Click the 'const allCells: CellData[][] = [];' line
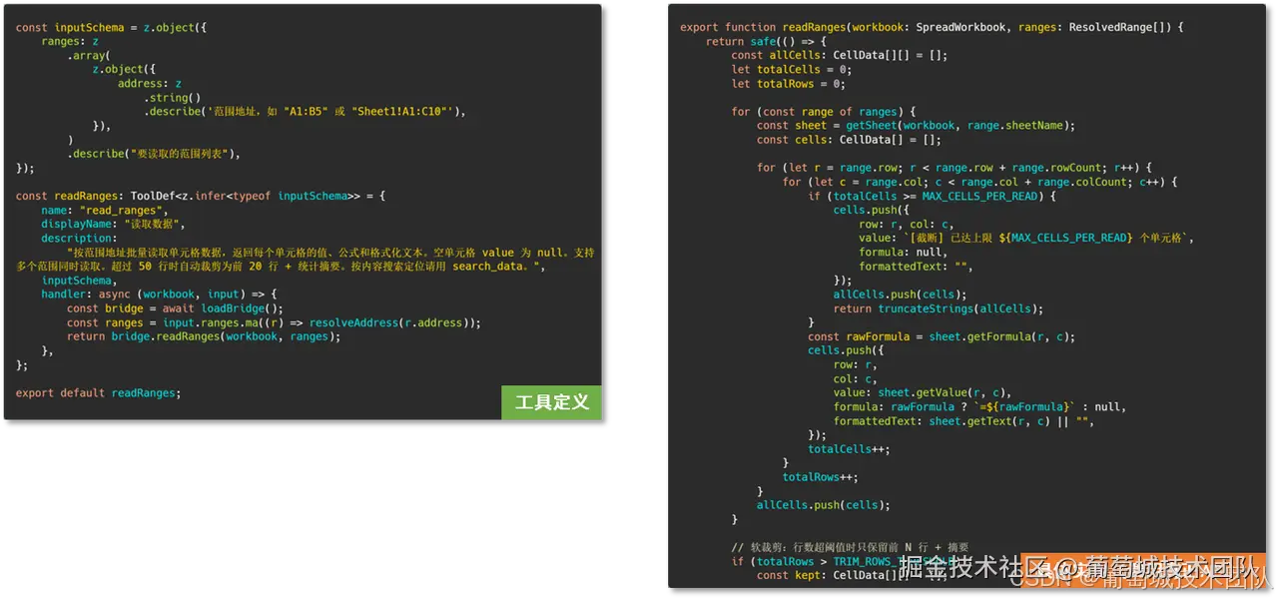The image size is (1278, 600). 840,55
